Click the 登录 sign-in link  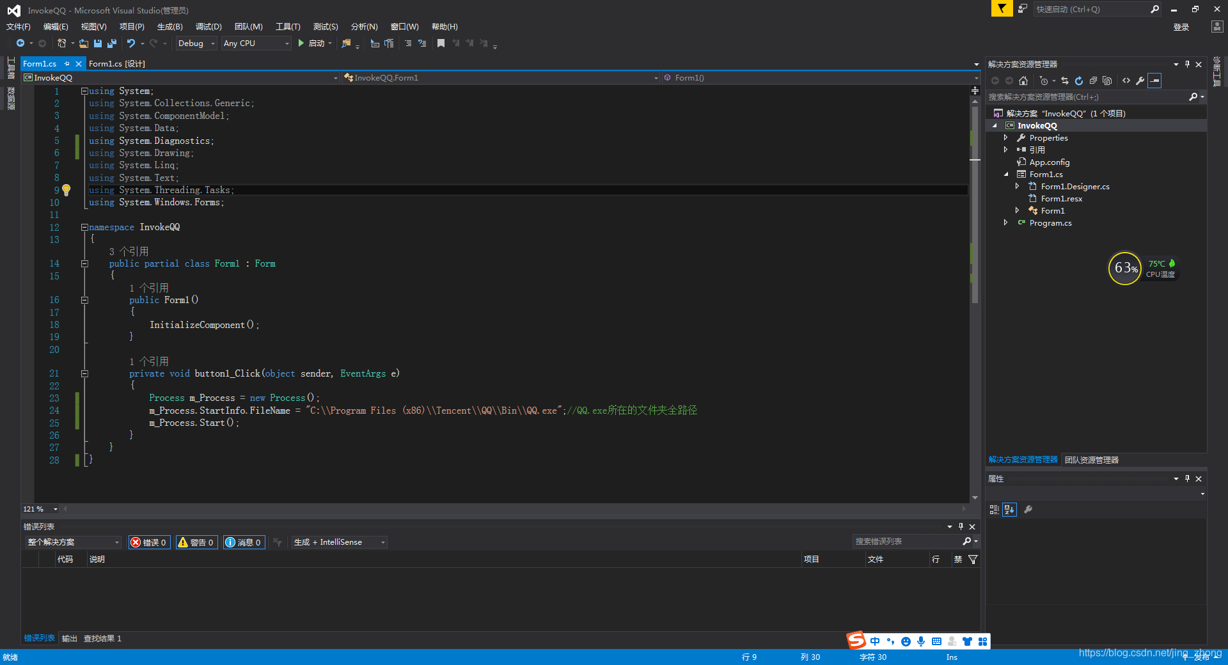click(x=1181, y=27)
